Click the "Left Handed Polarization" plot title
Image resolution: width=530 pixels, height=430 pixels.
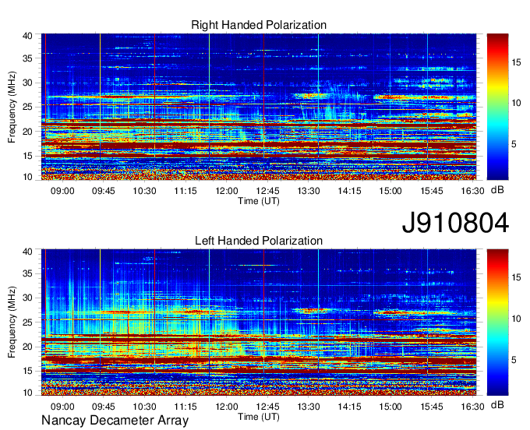click(x=259, y=241)
